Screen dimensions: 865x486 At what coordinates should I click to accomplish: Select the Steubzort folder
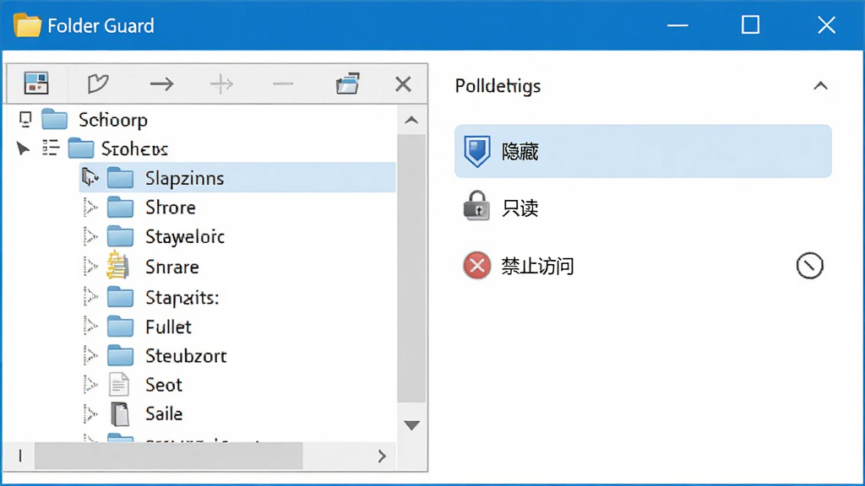point(166,356)
